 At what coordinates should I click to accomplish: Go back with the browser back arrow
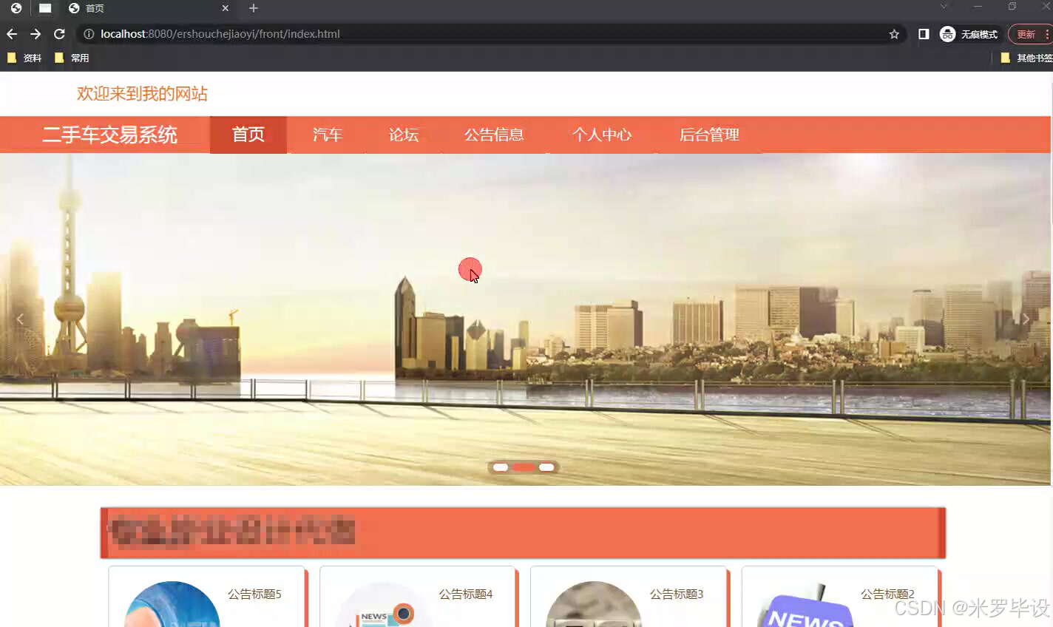12,34
